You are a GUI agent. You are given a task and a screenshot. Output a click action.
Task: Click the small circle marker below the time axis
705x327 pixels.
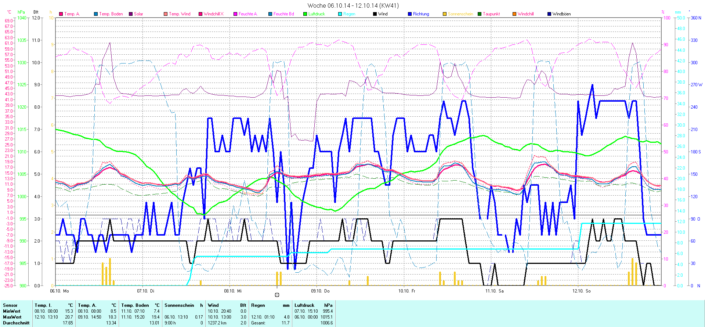click(277, 295)
